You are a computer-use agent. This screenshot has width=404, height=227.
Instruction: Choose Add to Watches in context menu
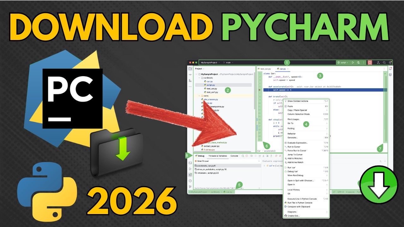click(x=306, y=158)
